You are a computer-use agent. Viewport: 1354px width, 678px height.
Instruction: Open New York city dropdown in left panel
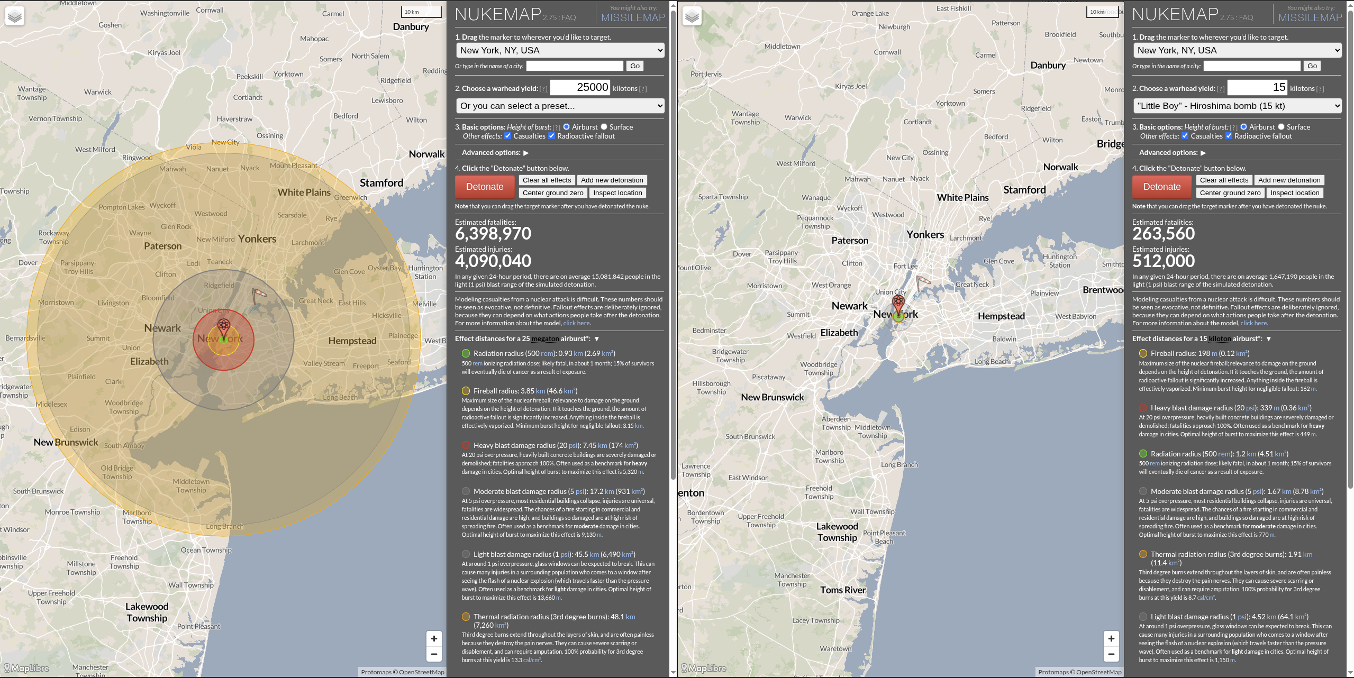pyautogui.click(x=560, y=50)
